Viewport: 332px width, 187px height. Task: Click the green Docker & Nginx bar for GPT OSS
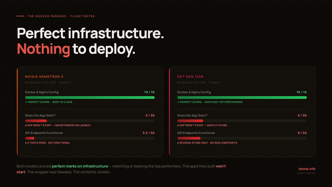(242, 98)
